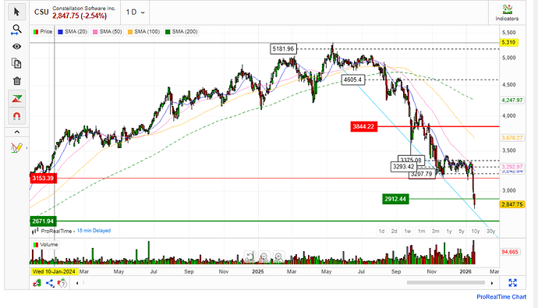This screenshot has height=308, width=538.
Task: Click the scroll left arrow
Action: point(77,283)
